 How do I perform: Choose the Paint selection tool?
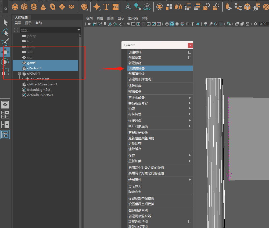pyautogui.click(x=5, y=42)
